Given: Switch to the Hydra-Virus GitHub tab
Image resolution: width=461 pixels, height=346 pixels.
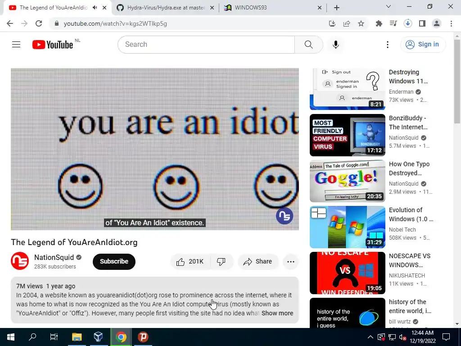Looking at the screenshot, I should coord(166,8).
